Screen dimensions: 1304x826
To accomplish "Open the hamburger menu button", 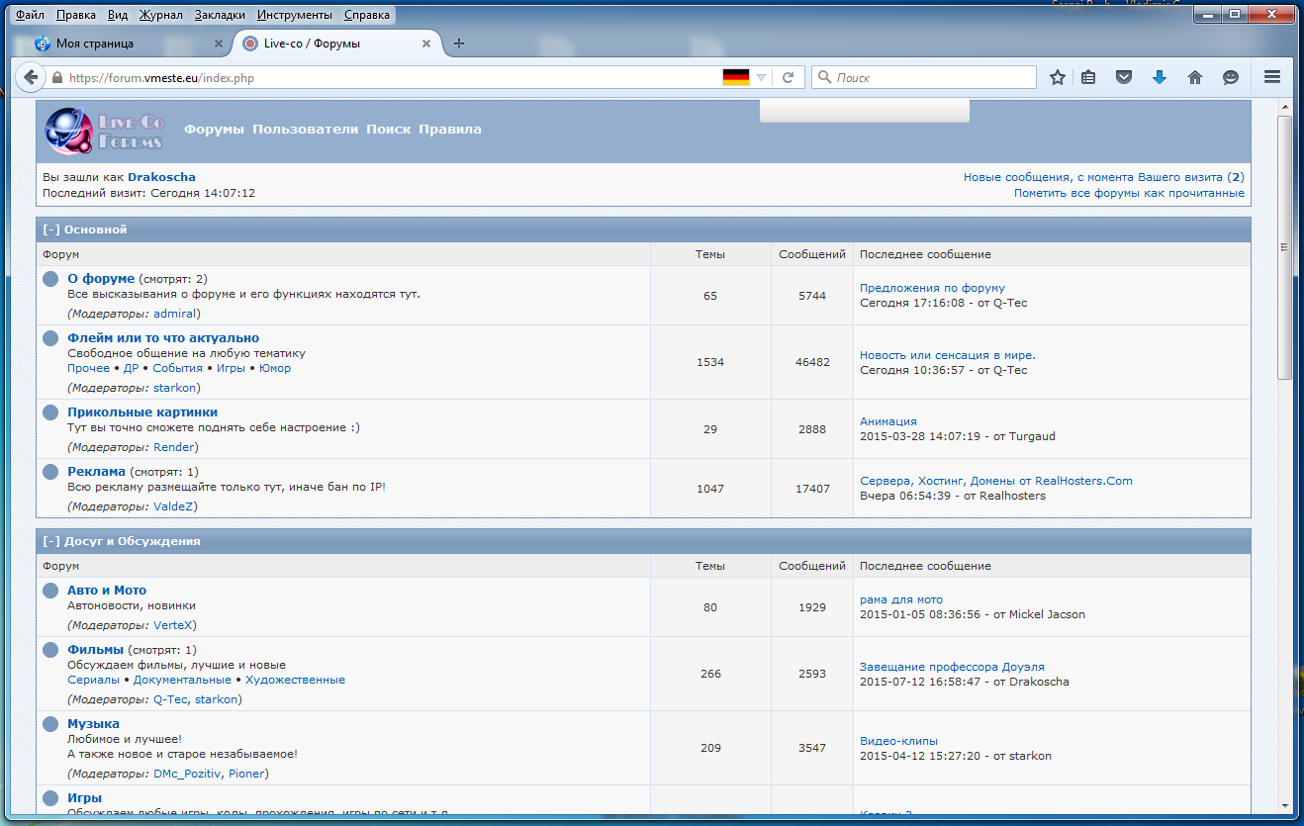I will click(1272, 77).
